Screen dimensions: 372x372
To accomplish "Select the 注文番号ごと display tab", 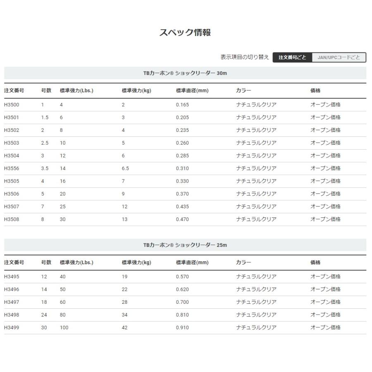I will (x=292, y=57).
